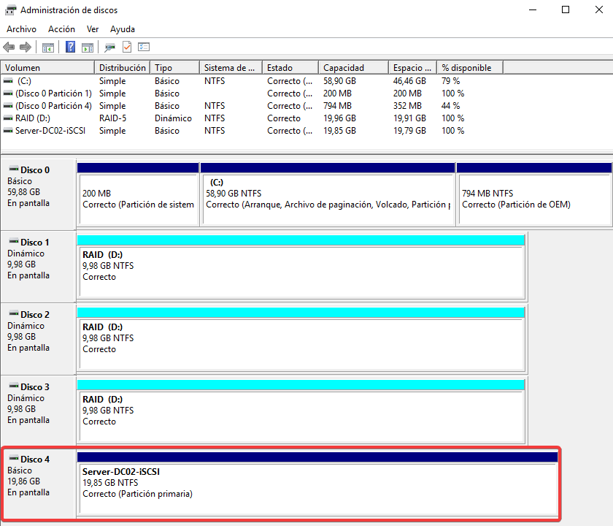
Task: Toggle the action pane toolbar icon
Action: point(88,47)
